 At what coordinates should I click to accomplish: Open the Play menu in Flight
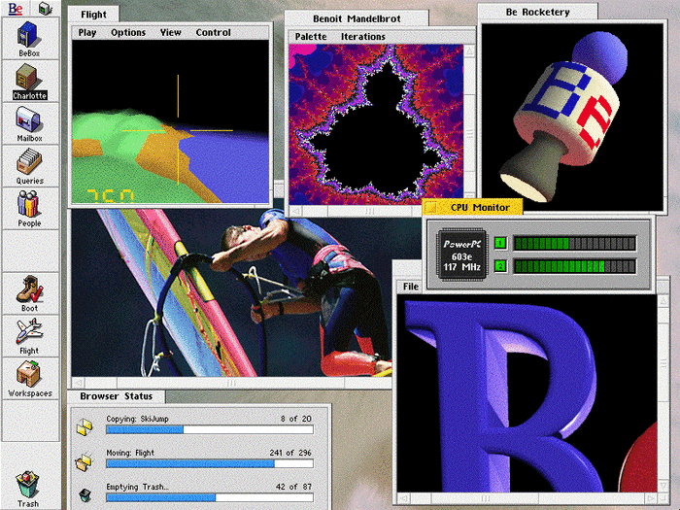[x=87, y=33]
